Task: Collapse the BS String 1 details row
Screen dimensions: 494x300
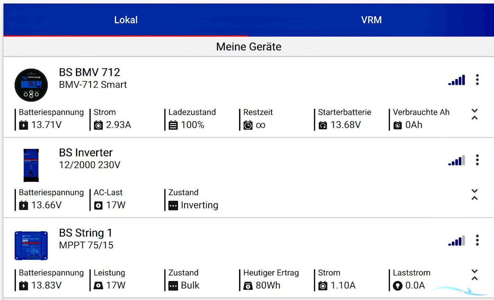Action: 474,275
